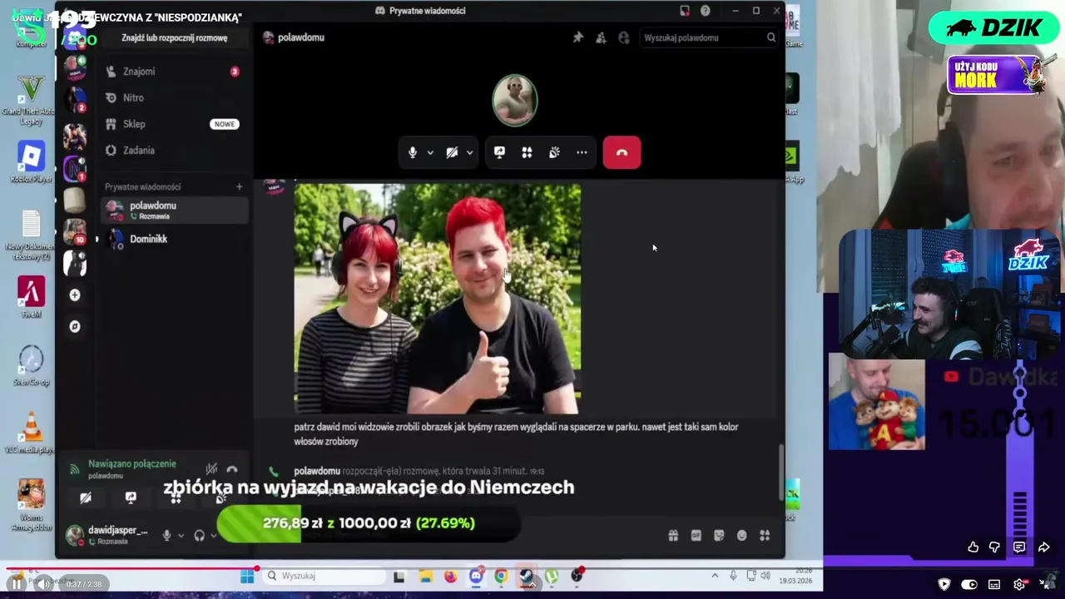Show pinned messages with pin icon

(x=578, y=37)
